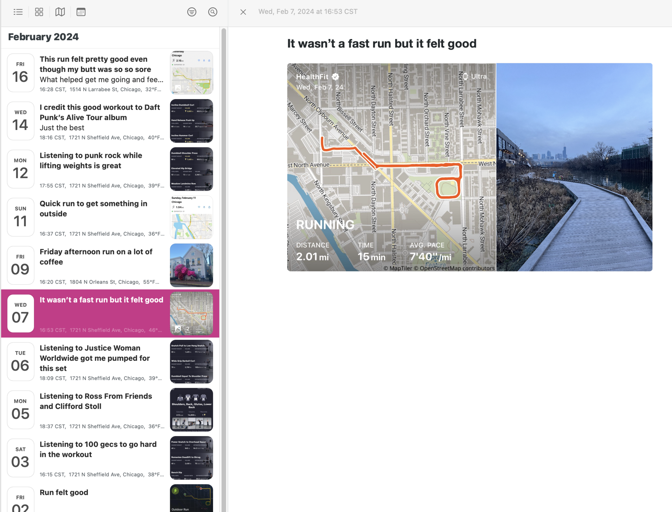
Task: Click the photo count icon on Feb 07 thumbnail
Action: coord(178,328)
